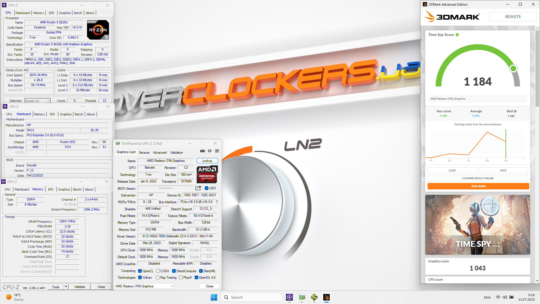Click the Time Spy valid-score green check icon
This screenshot has height=304, width=540.
click(x=457, y=35)
